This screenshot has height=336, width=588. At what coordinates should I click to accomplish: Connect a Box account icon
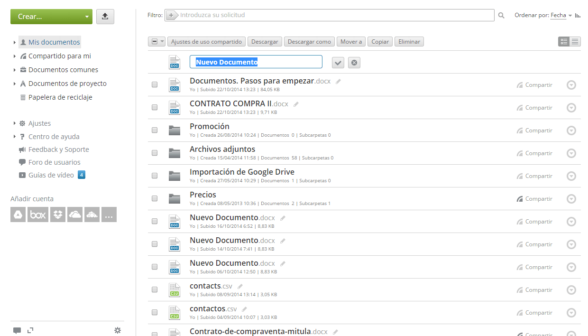pos(38,215)
